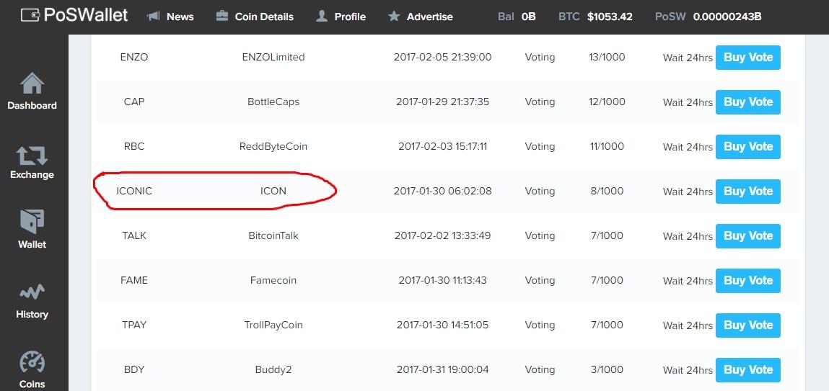
Task: Buy Vote for ENZOLimited
Action: (747, 58)
